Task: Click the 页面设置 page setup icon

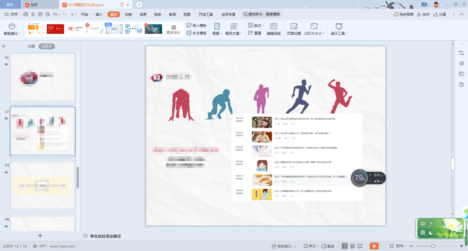Action: tap(294, 26)
